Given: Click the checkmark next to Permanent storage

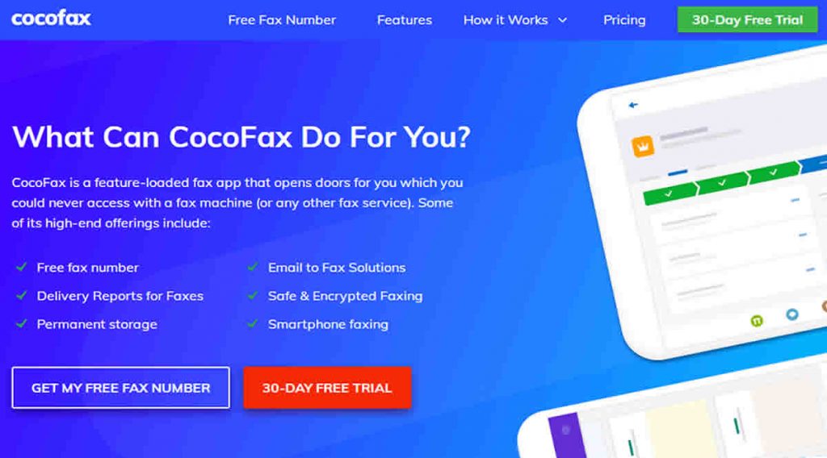Looking at the screenshot, I should [x=21, y=324].
